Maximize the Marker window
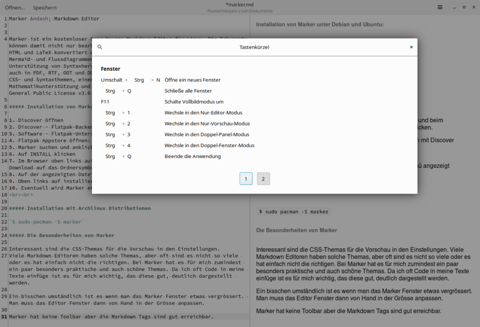 tap(464, 7)
